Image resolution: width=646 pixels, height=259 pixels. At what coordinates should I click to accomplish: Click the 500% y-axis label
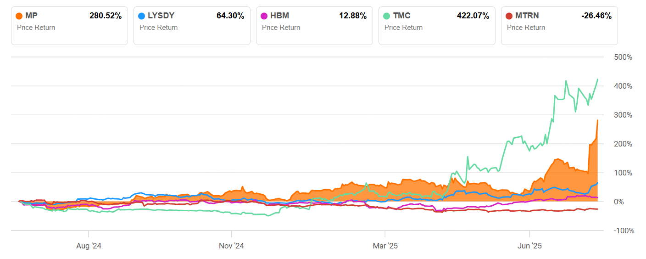[623, 57]
